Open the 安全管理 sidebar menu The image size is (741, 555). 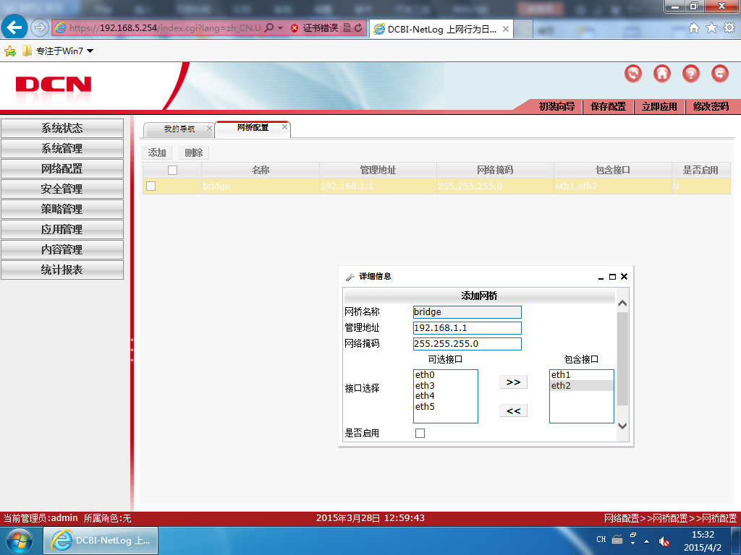[x=62, y=189]
